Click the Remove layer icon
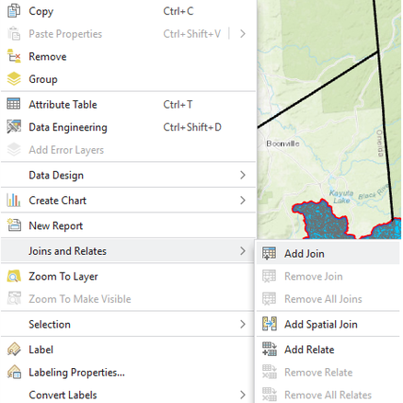Screen dimensions: 403x403 pyautogui.click(x=14, y=56)
